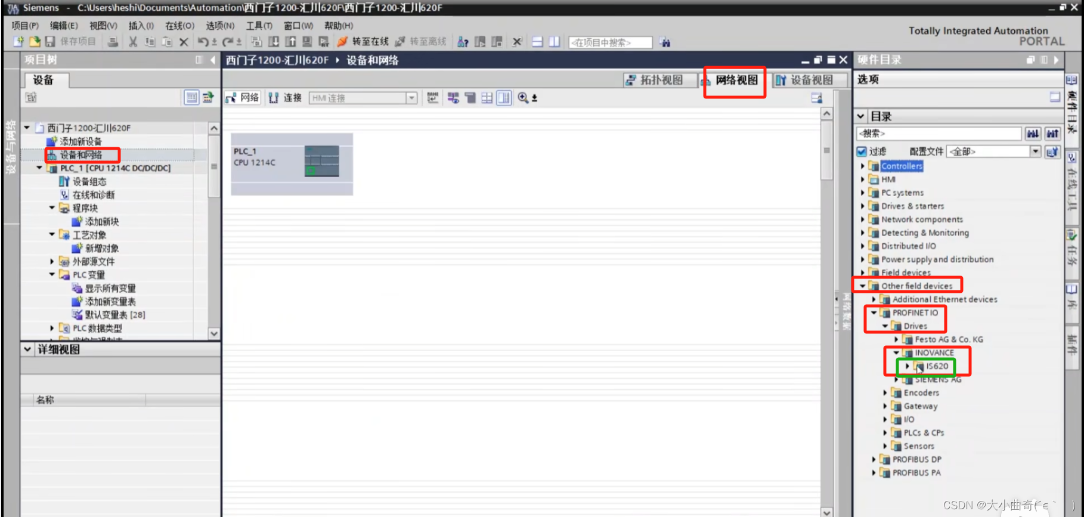
Task: Switch to 拓扑视图 topology view tab
Action: [x=661, y=80]
